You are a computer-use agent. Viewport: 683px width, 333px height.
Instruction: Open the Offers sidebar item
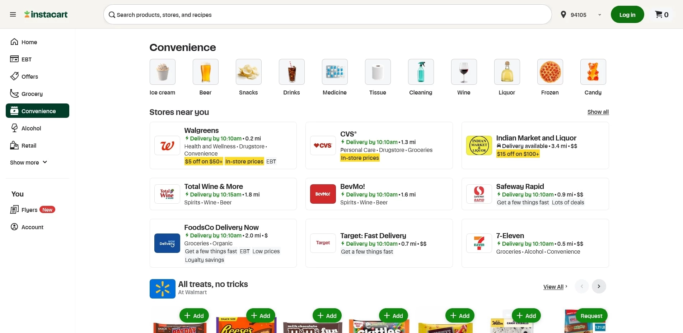click(30, 77)
